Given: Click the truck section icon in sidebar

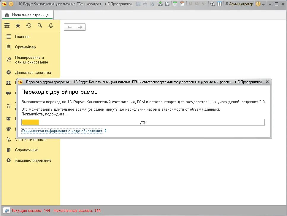Looking at the screenshot, I should (8, 93).
